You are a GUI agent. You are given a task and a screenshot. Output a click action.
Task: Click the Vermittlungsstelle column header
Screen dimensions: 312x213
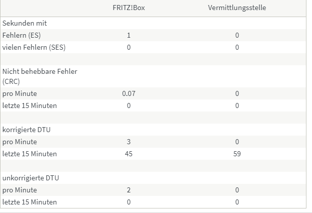[237, 8]
